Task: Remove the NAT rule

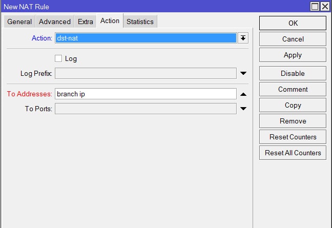Action: (x=293, y=121)
